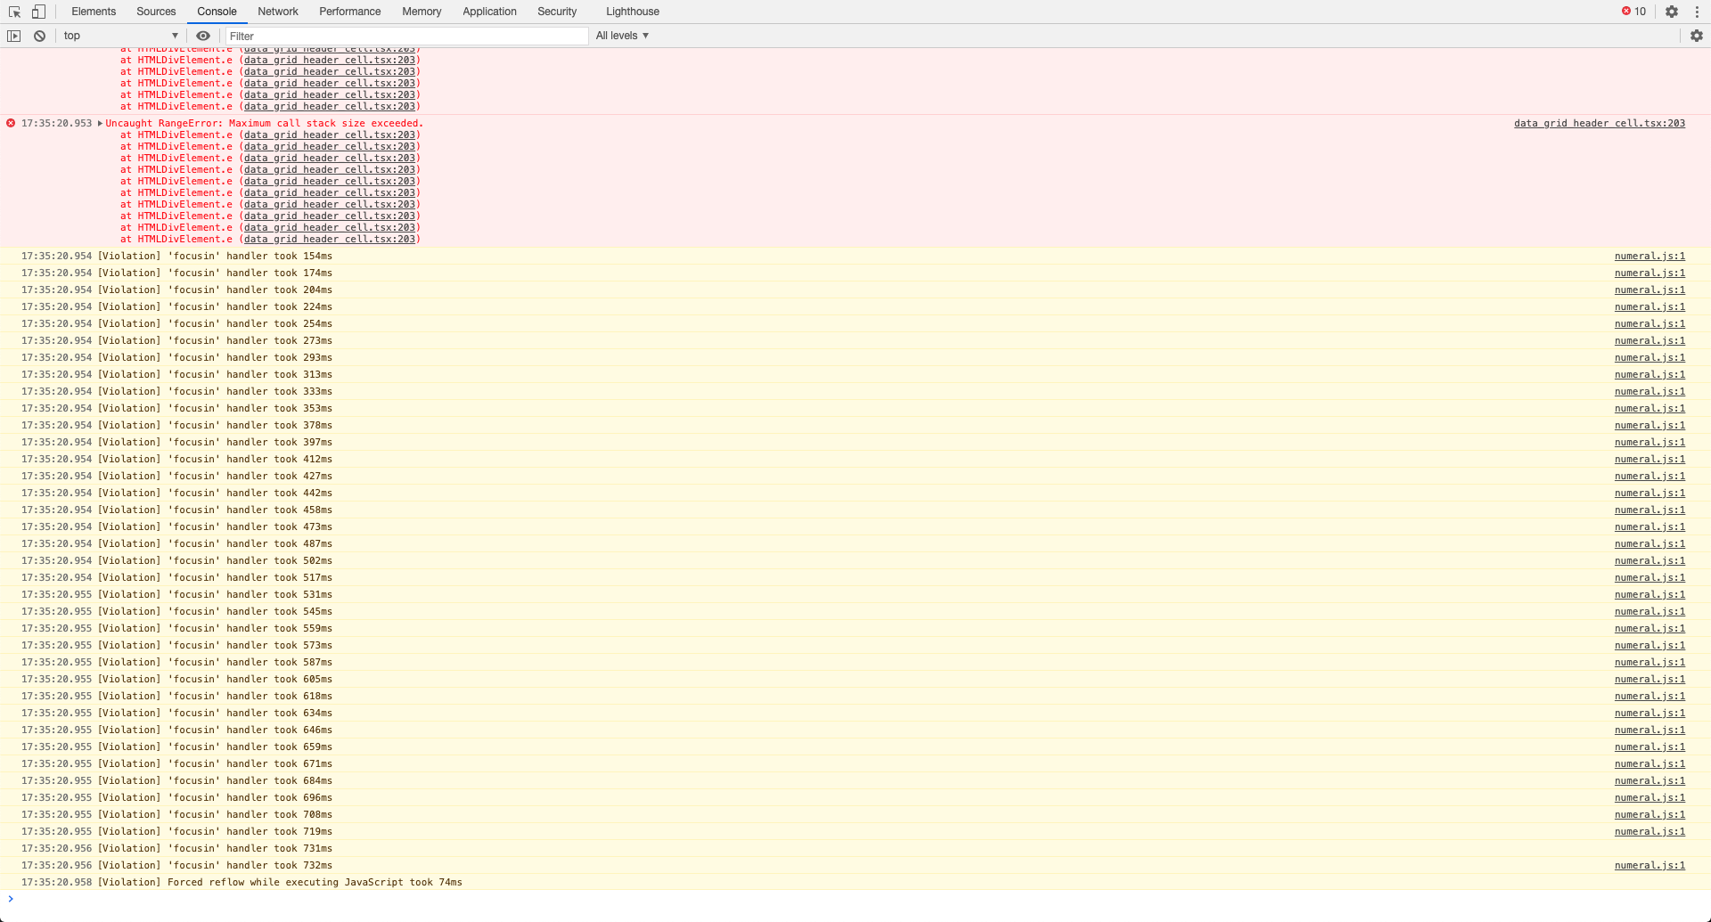This screenshot has width=1711, height=922.
Task: Switch to the Memory tab
Action: click(422, 12)
